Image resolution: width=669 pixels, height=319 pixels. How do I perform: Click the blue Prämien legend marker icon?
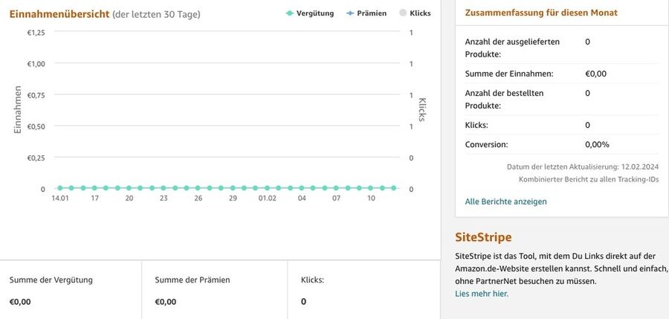(x=350, y=13)
